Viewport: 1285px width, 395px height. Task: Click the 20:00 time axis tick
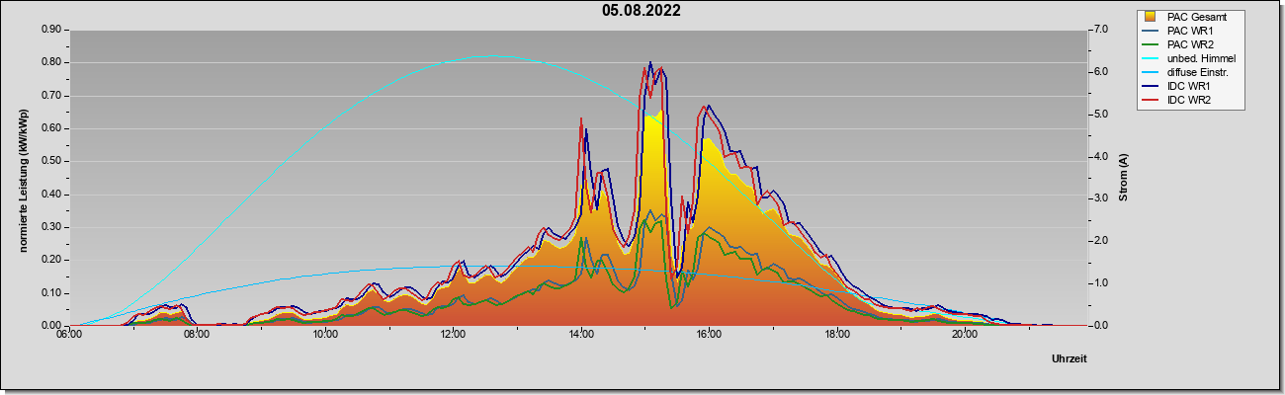point(965,335)
